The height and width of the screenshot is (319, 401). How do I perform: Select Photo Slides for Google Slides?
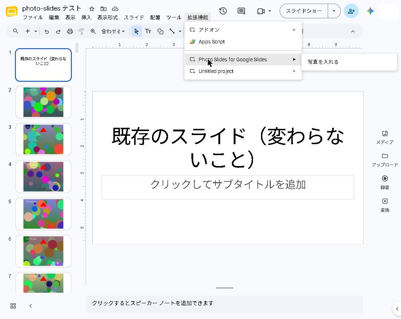243,59
